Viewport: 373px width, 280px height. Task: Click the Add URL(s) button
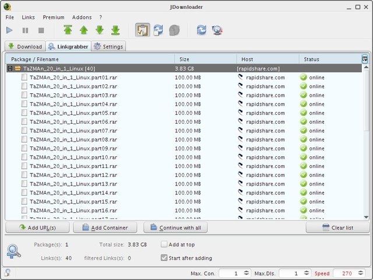pos(37,228)
